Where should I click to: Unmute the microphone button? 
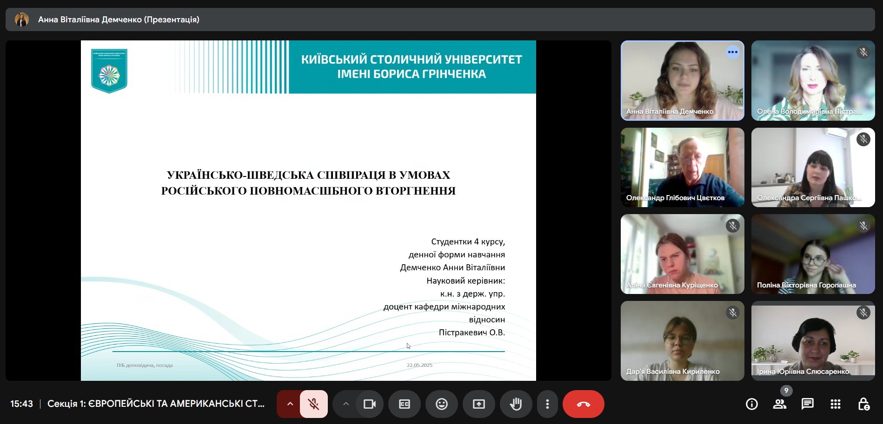(x=314, y=404)
